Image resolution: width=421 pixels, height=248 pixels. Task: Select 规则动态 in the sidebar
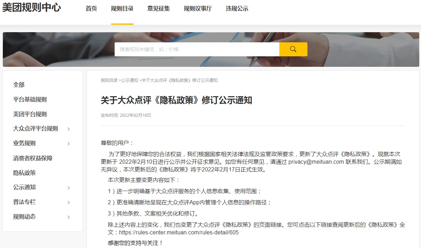[25, 217]
